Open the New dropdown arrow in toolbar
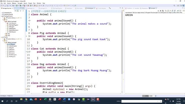185x104 pixels. coord(3,5)
